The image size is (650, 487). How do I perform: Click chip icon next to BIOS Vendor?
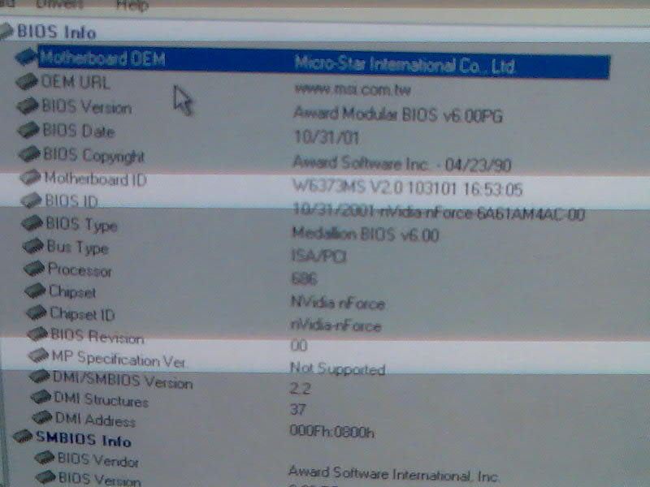(45, 458)
